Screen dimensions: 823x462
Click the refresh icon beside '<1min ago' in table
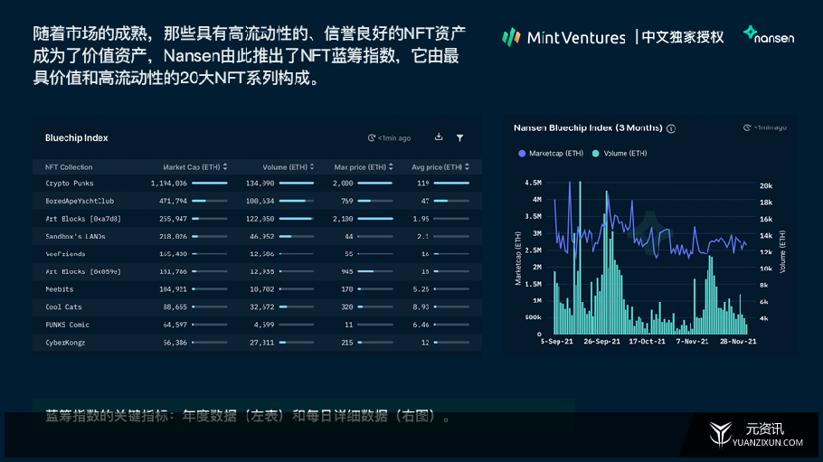point(372,138)
